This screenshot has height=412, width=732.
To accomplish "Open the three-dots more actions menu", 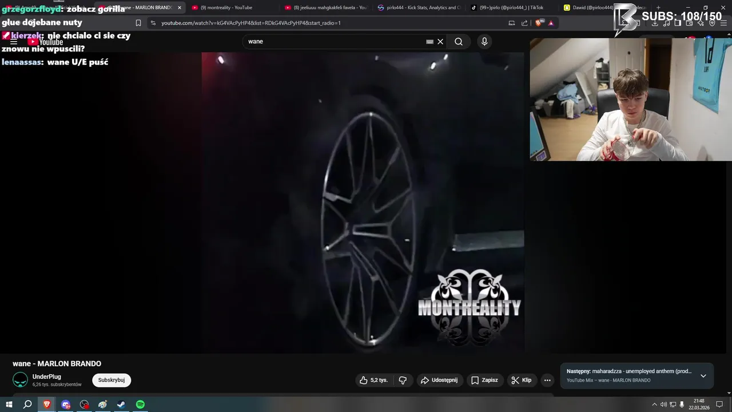I will tap(547, 380).
